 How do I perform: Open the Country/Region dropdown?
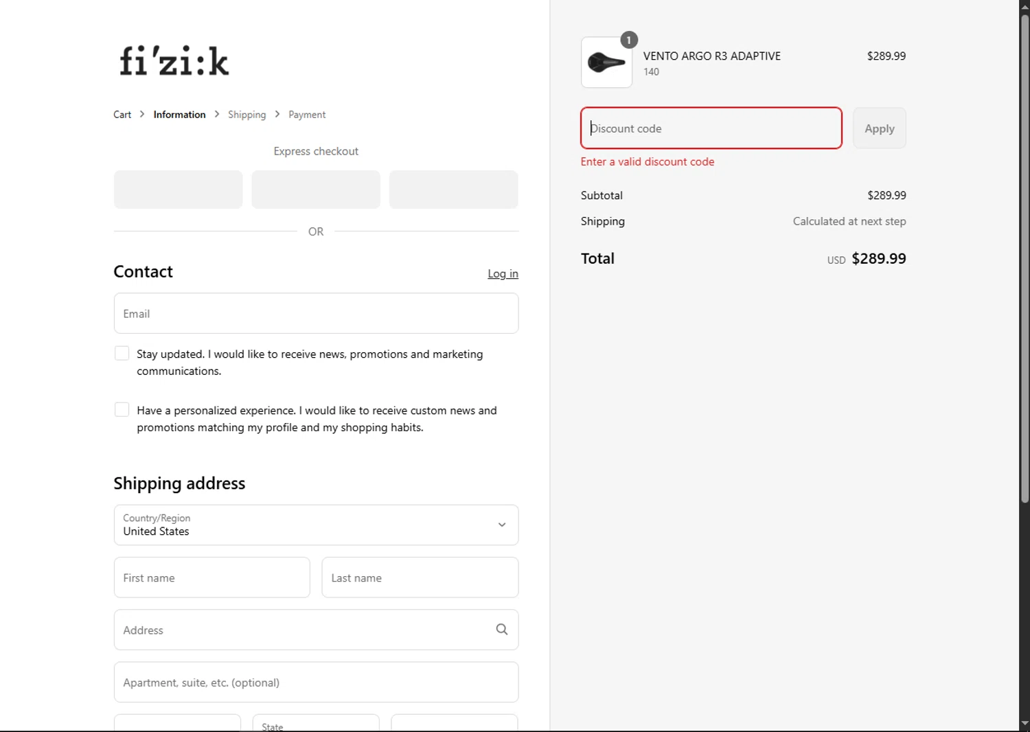point(316,525)
